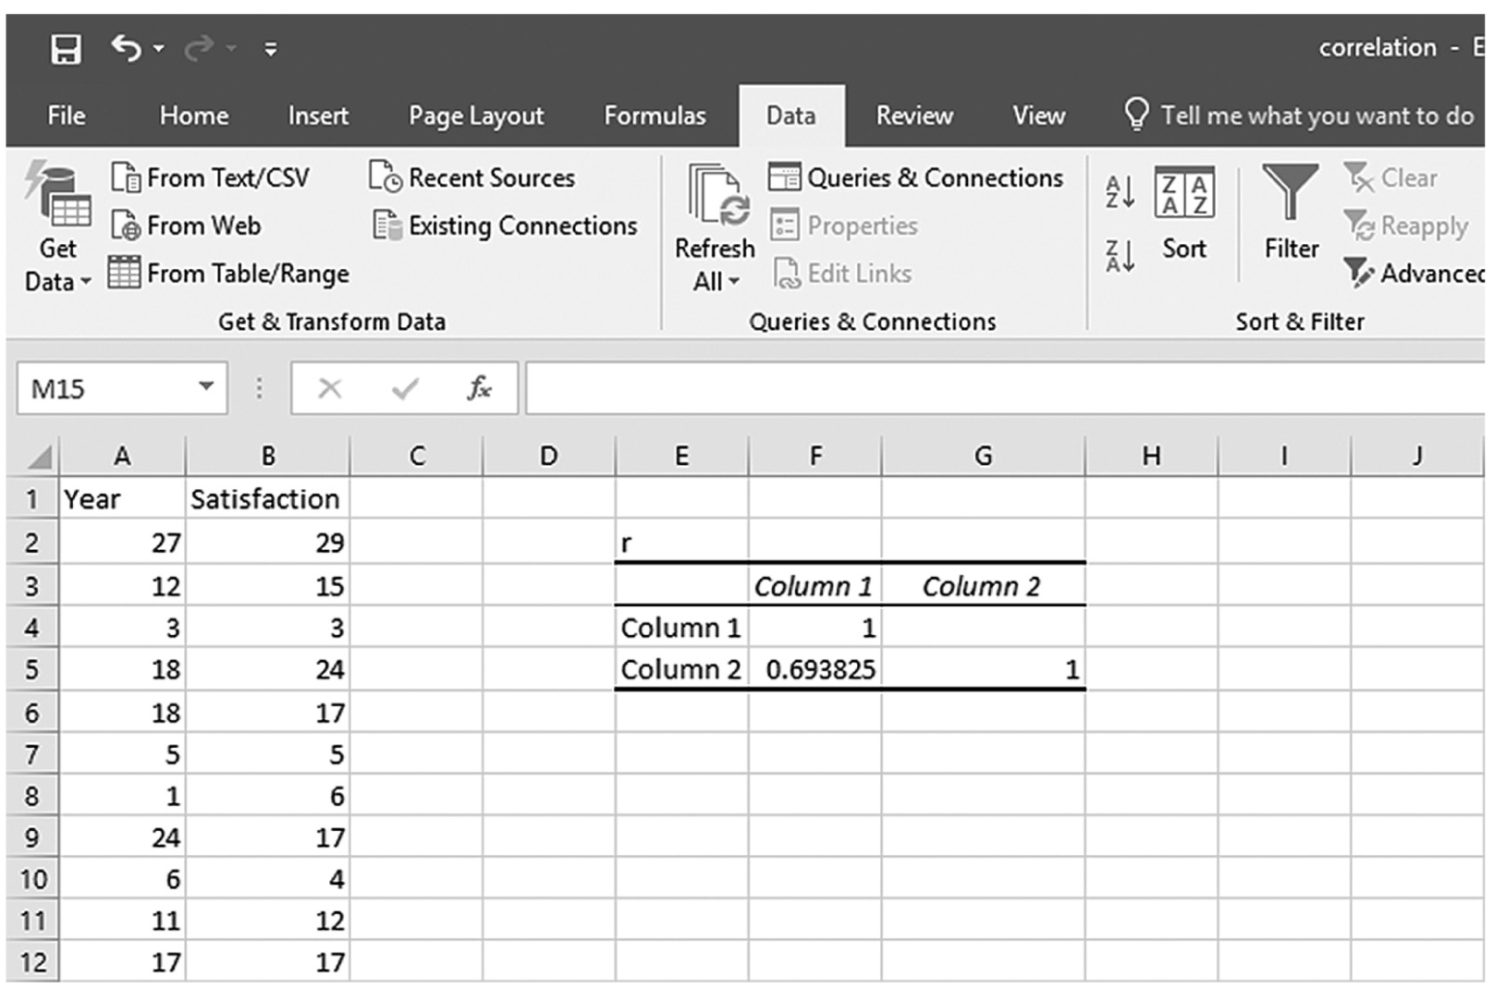The width and height of the screenshot is (1494, 1002).
Task: Click From Table/Range button
Action: pos(229,274)
